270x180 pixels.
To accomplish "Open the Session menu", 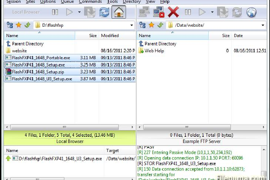I will point(13,2).
